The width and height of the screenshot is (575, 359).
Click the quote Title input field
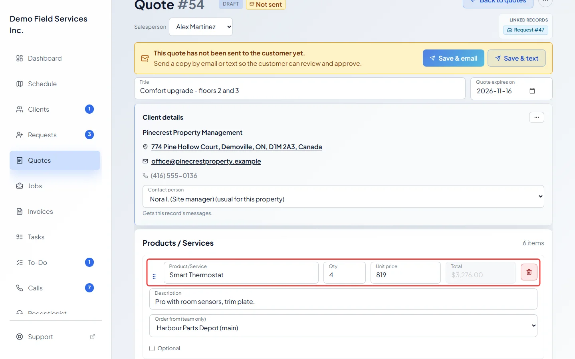[300, 88]
